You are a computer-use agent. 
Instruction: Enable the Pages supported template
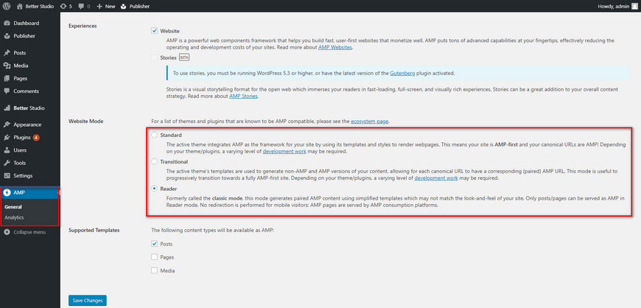point(155,257)
